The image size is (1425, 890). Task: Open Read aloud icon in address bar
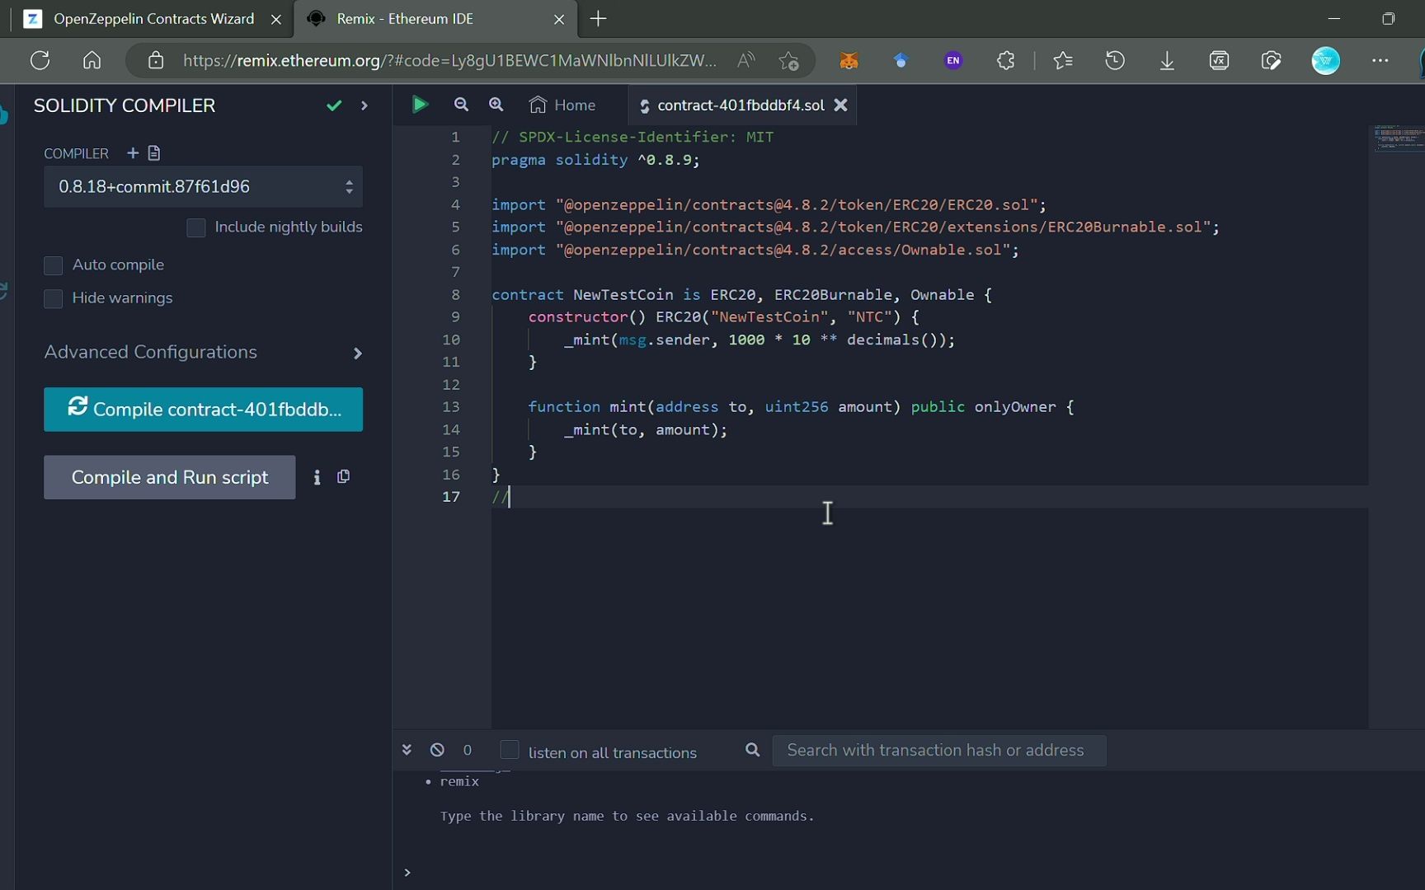745,60
